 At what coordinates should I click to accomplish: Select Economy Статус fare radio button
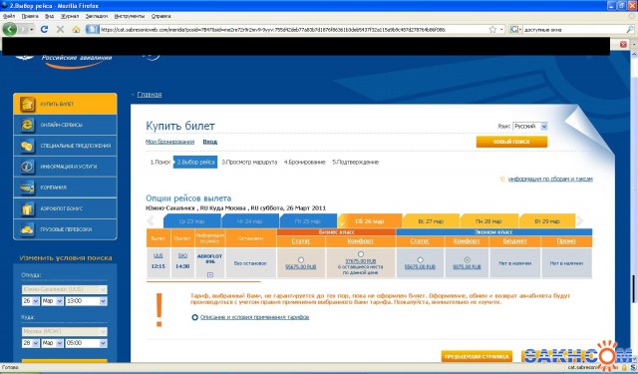(x=420, y=259)
